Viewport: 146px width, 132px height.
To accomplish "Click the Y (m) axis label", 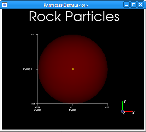I will coord(27,69).
